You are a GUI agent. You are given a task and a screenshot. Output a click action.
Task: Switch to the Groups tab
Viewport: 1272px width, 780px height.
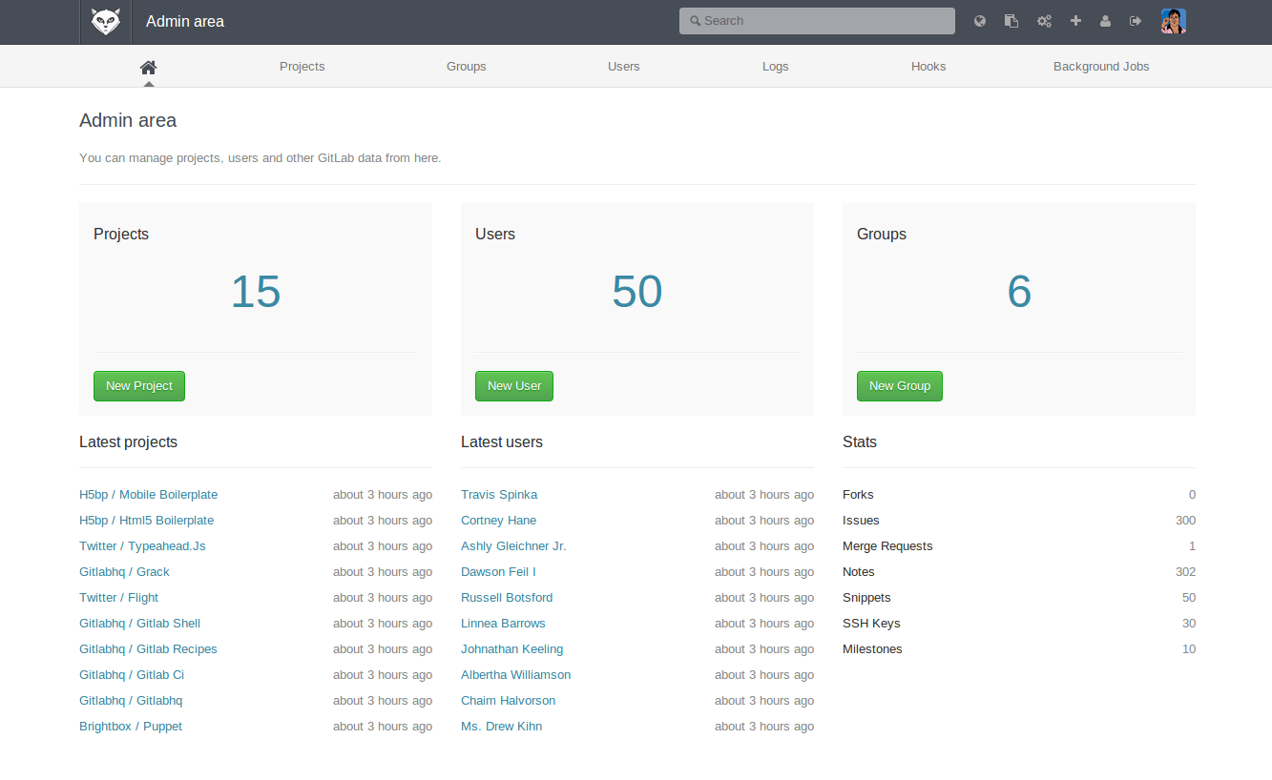pyautogui.click(x=466, y=66)
